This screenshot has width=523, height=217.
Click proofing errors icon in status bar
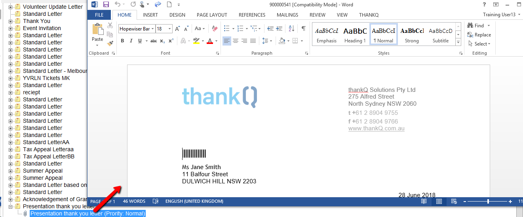pyautogui.click(x=156, y=201)
